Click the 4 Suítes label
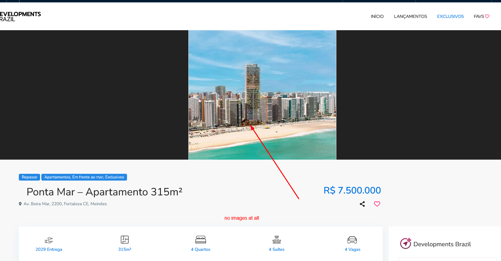Viewport: 501px width, 261px height. 277,250
